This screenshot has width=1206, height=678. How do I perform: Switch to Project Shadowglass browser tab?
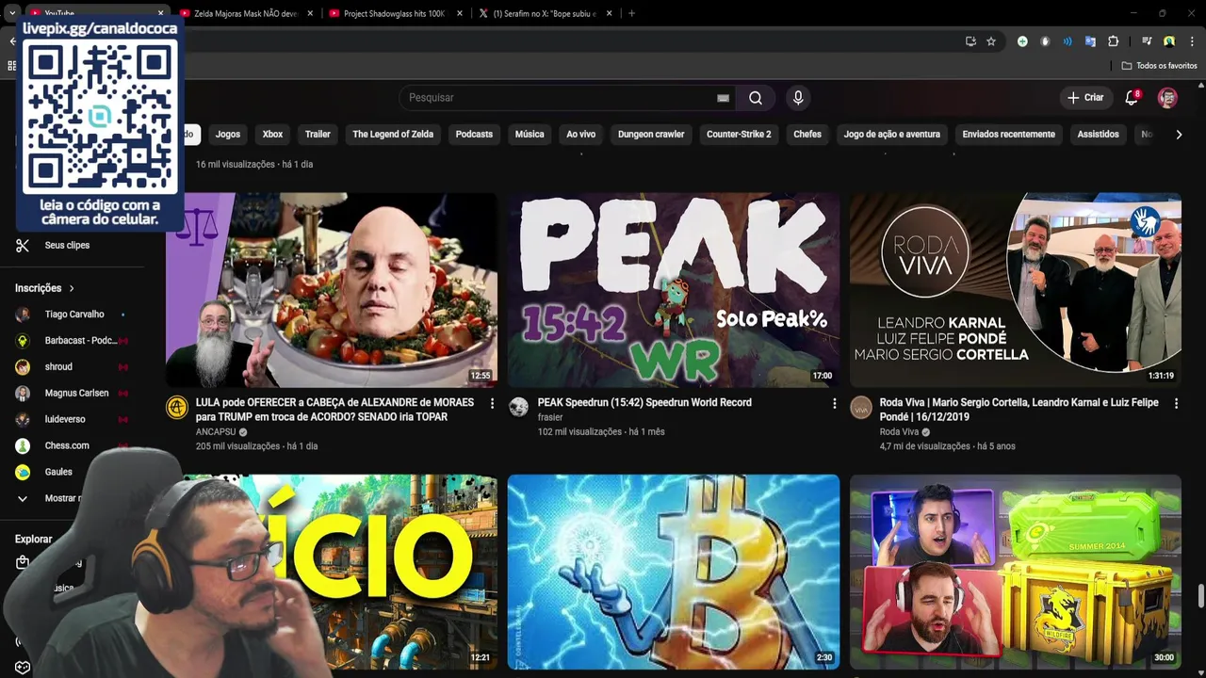[394, 13]
